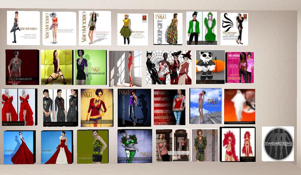Select June Group Gift three black jackets box
The image size is (301, 175).
point(61,108)
